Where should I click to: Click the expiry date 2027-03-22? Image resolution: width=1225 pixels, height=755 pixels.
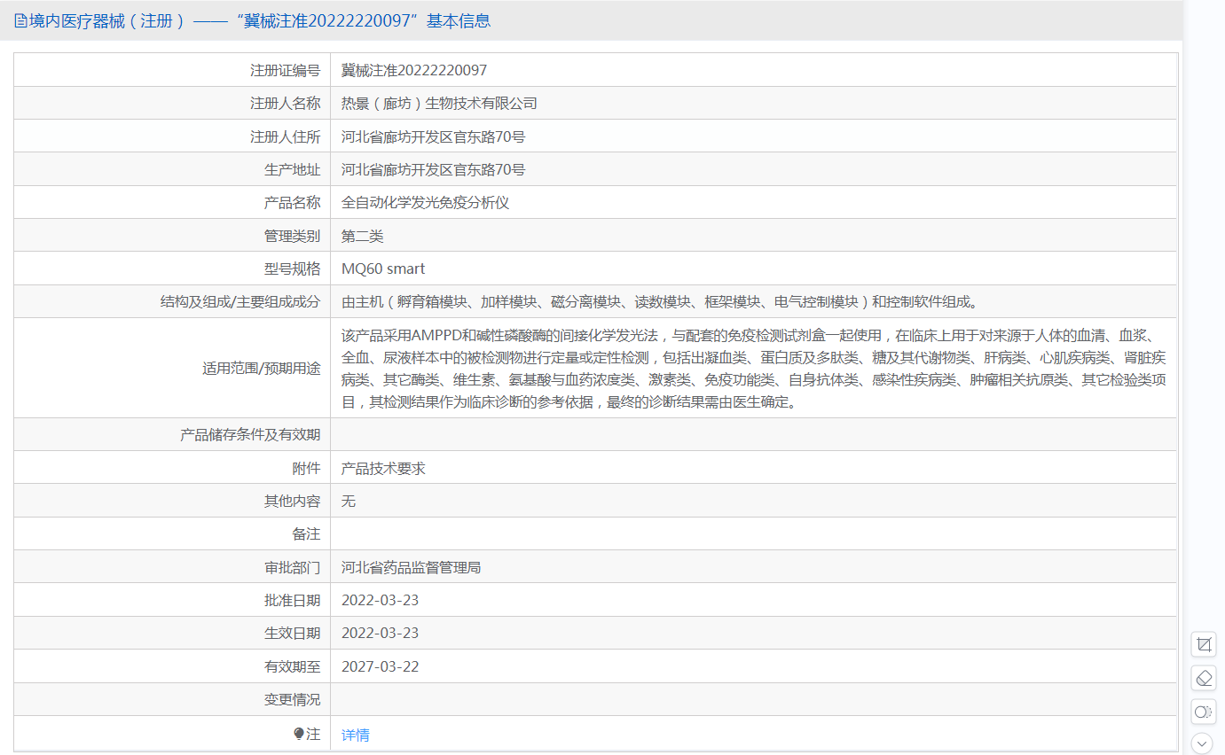click(x=380, y=666)
